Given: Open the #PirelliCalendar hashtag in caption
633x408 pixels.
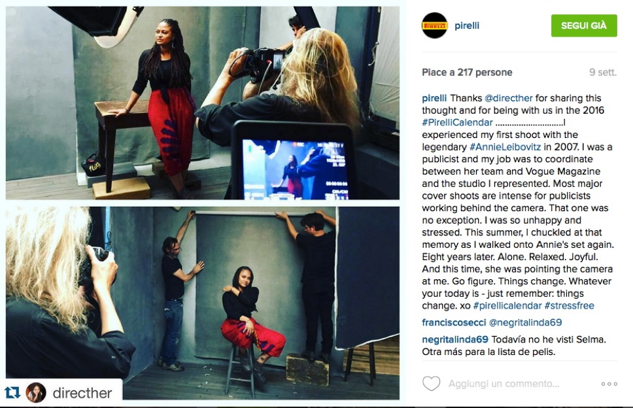Looking at the screenshot, I should pos(457,122).
